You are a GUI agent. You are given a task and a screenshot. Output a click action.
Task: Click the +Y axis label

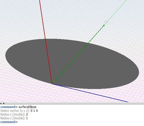106,22
